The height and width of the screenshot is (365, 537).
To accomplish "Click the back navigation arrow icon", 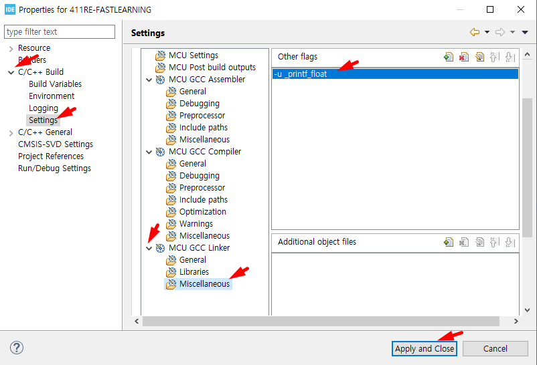I will 474,32.
